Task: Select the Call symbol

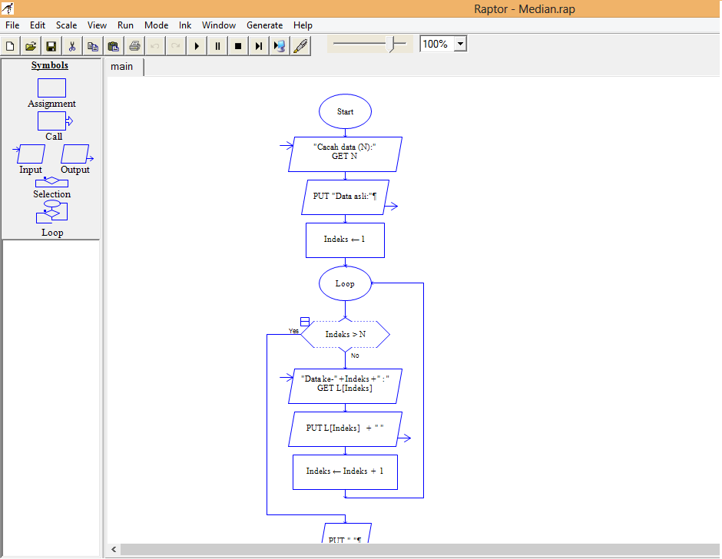Action: pyautogui.click(x=51, y=121)
